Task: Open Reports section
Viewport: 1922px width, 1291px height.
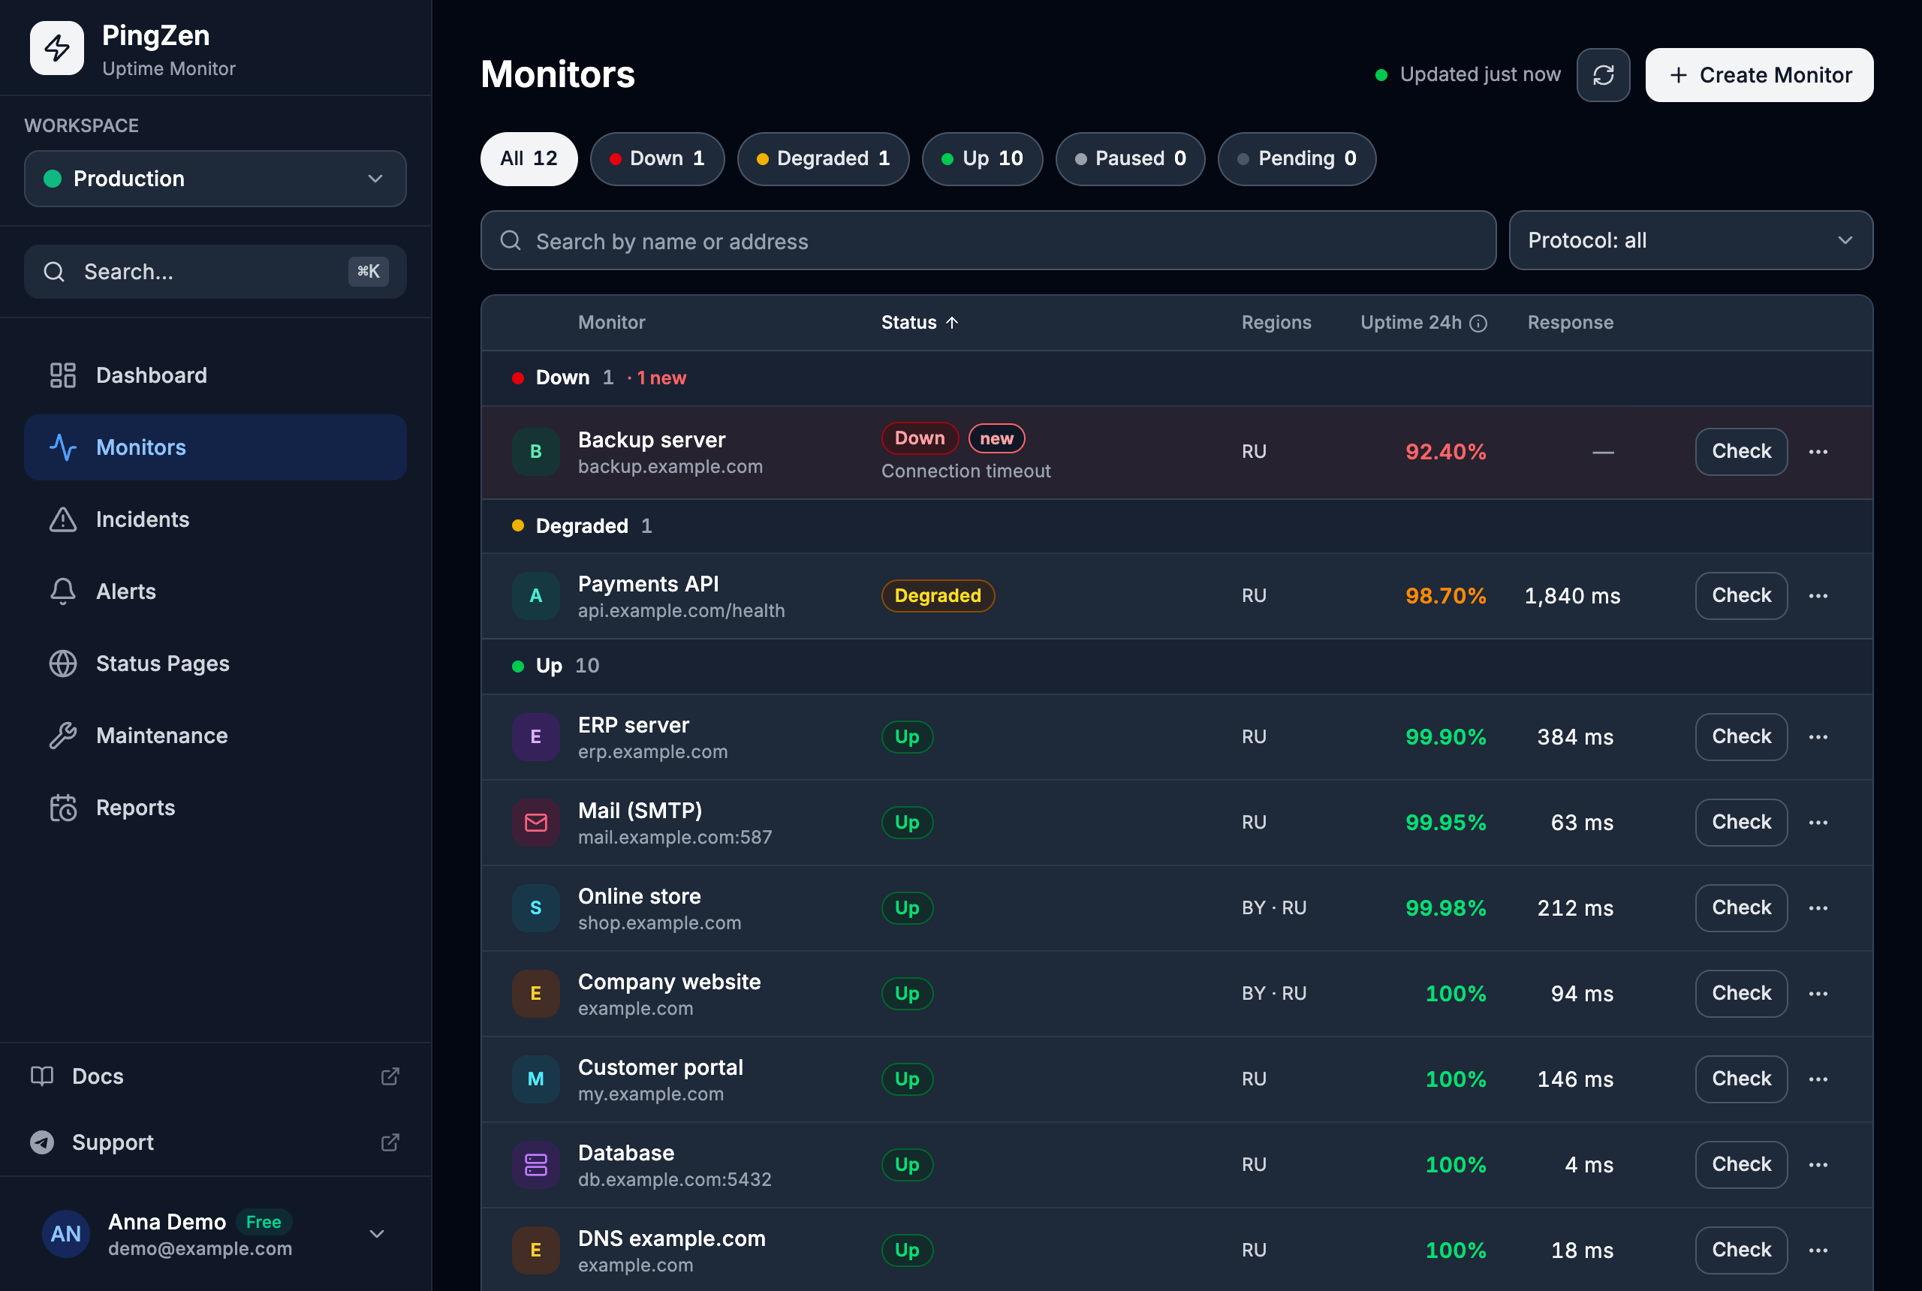Action: point(215,808)
